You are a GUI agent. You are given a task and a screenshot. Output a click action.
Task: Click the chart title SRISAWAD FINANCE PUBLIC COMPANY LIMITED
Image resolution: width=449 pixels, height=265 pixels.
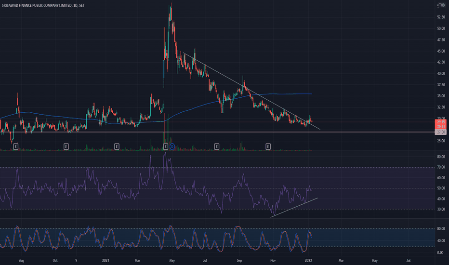click(37, 5)
